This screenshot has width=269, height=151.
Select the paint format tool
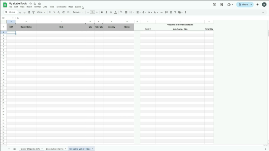click(x=34, y=12)
